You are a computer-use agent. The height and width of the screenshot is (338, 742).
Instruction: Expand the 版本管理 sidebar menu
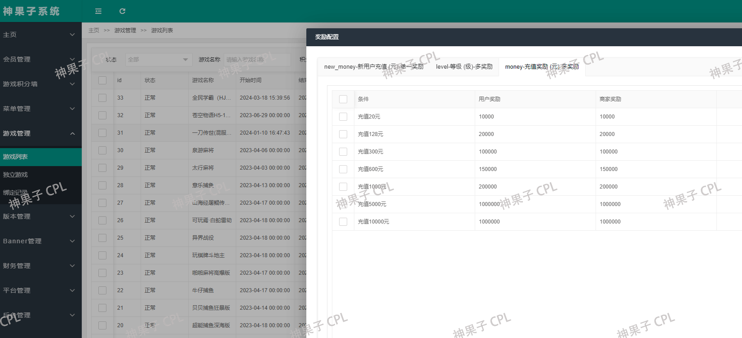41,216
